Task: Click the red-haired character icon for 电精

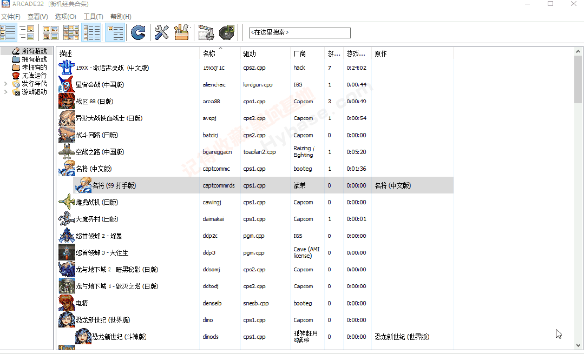Action: pyautogui.click(x=67, y=303)
